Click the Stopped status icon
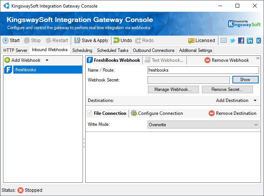Image resolution: width=264 pixels, height=196 pixels. coord(21,190)
